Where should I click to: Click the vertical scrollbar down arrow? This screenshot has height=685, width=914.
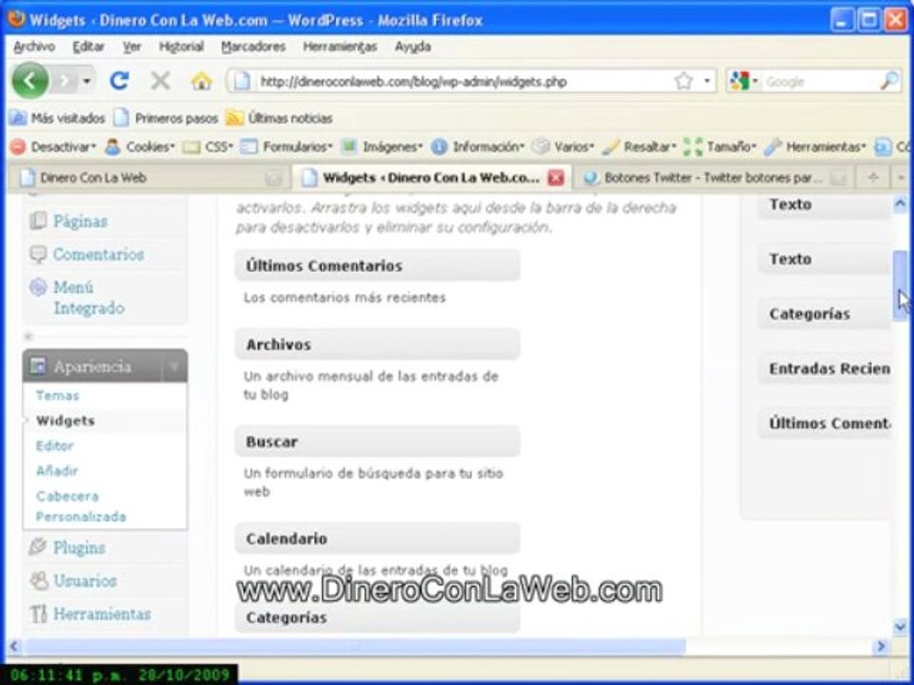point(900,627)
